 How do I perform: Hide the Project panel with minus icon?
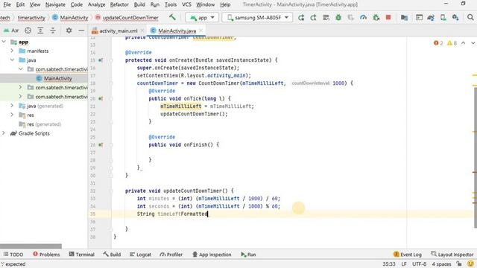pos(81,31)
